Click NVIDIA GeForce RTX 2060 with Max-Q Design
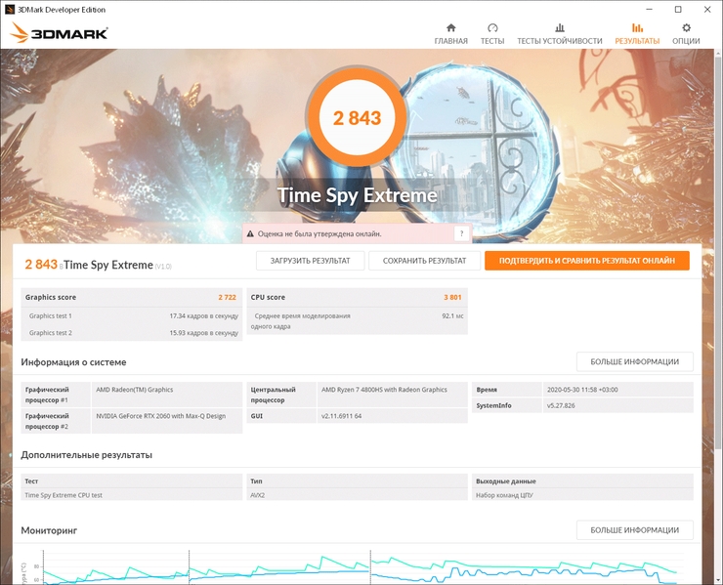 (161, 416)
